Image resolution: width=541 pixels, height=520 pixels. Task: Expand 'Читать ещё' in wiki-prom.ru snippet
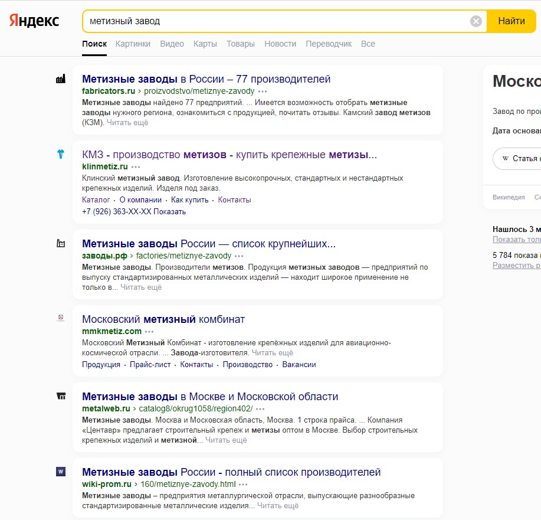278,506
